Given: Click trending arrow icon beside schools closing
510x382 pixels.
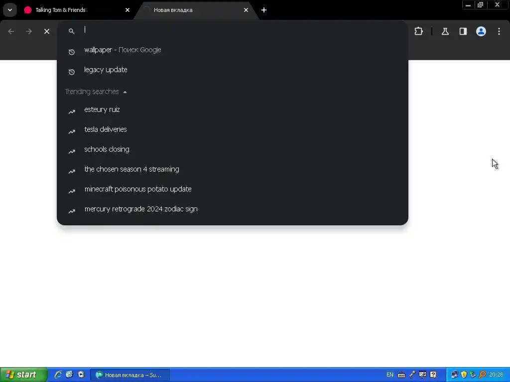Looking at the screenshot, I should point(72,151).
